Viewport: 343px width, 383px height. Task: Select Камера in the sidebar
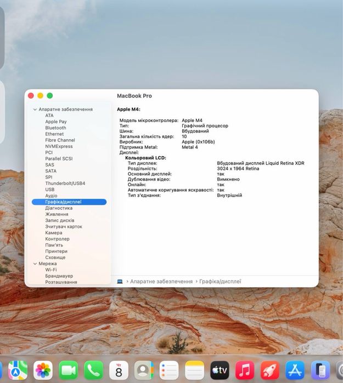pos(54,233)
